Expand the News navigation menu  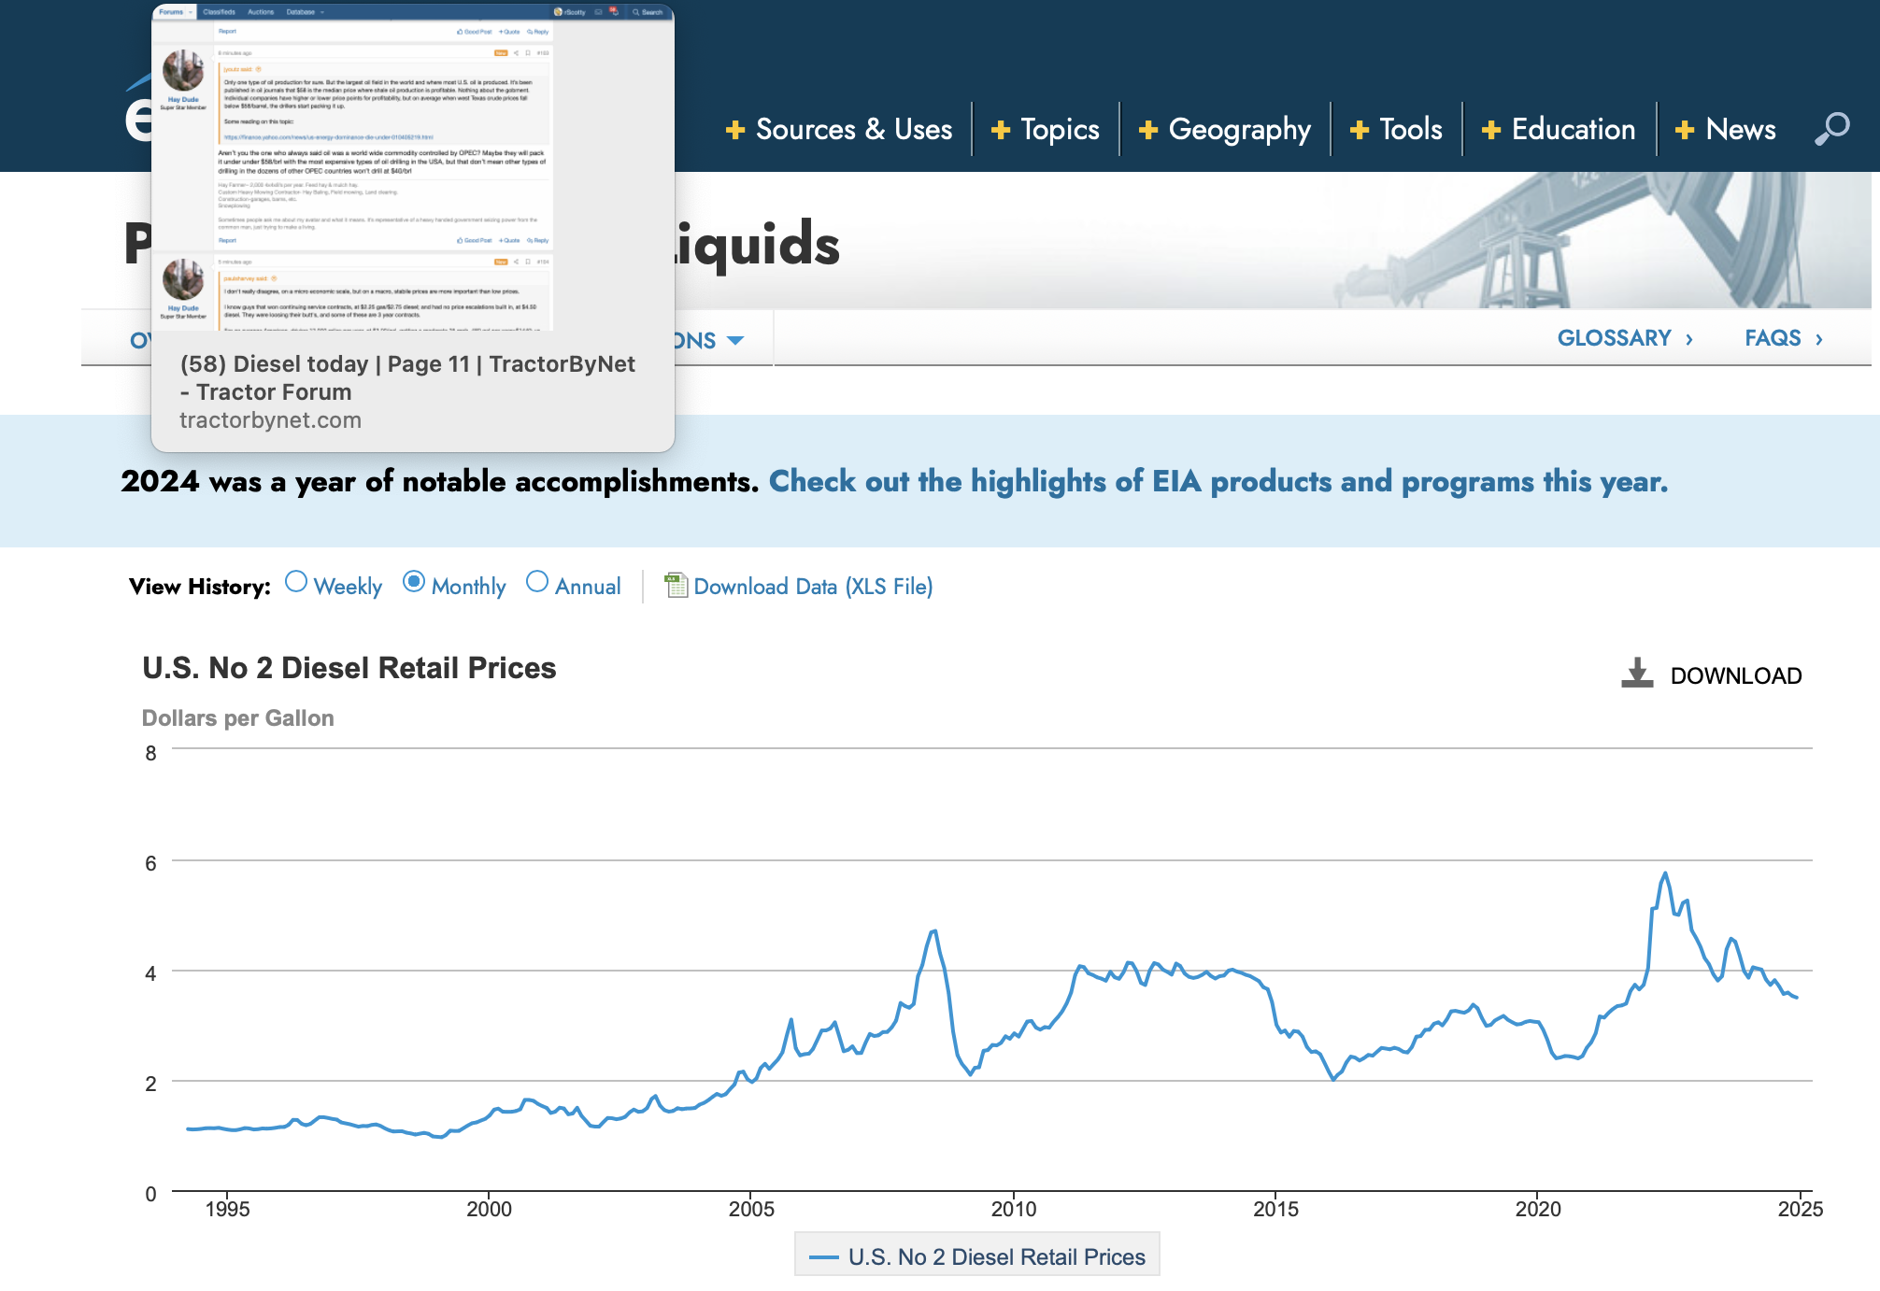(x=1740, y=130)
